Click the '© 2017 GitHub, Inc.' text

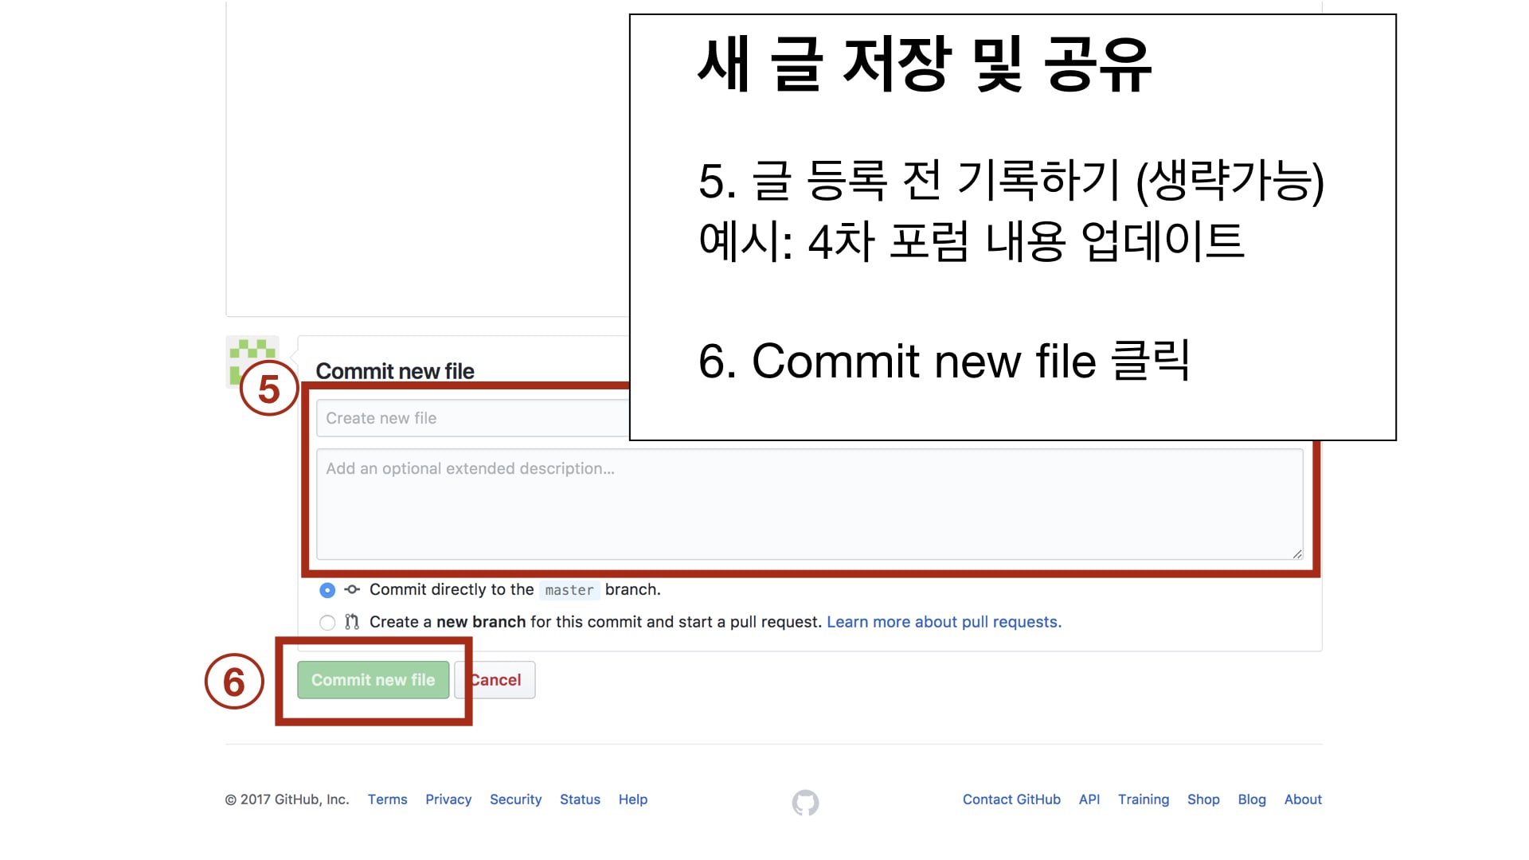pos(287,799)
